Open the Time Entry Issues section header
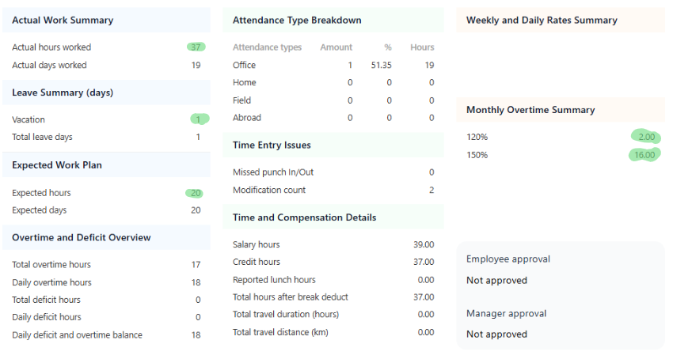The height and width of the screenshot is (359, 673). [272, 145]
